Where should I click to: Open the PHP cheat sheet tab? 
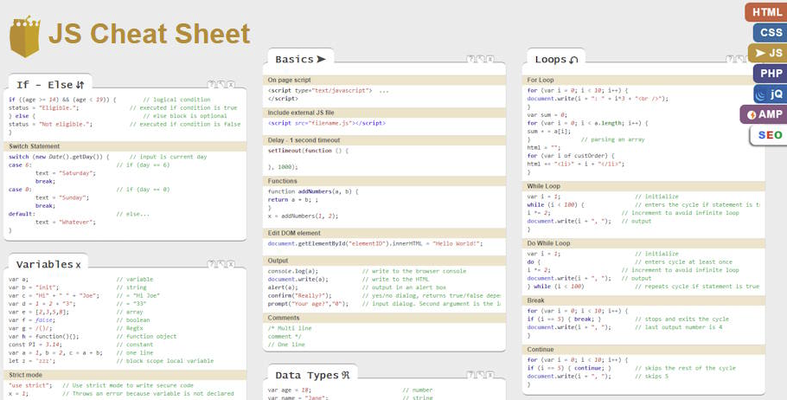click(x=771, y=74)
